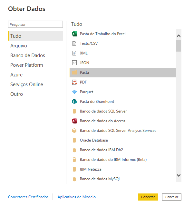The height and width of the screenshot is (207, 184).
Task: Pick the XML document icon
Action: coord(74,53)
